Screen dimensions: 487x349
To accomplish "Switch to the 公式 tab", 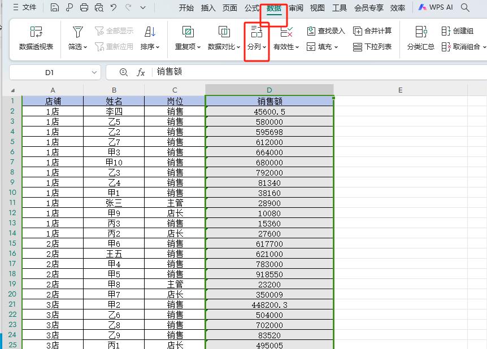I will coord(251,8).
